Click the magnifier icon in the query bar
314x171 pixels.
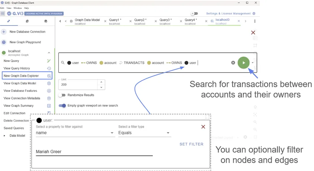pos(63,63)
